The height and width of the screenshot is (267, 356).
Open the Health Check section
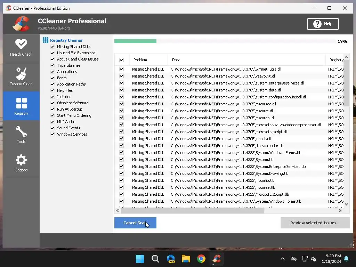pyautogui.click(x=21, y=48)
